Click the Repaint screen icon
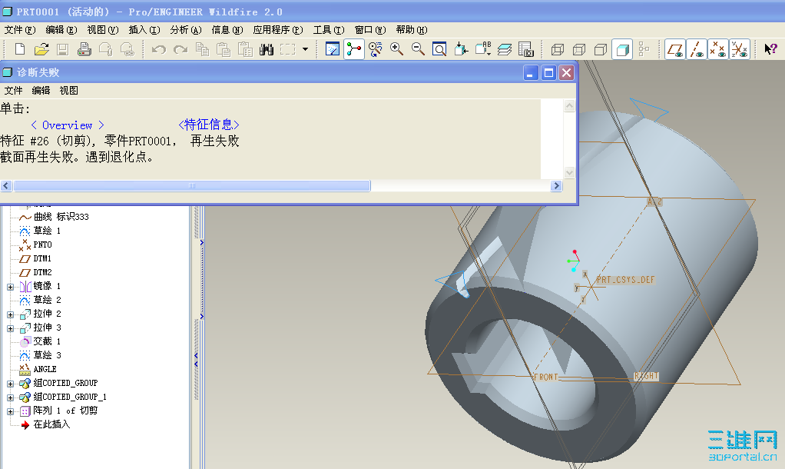 click(333, 49)
